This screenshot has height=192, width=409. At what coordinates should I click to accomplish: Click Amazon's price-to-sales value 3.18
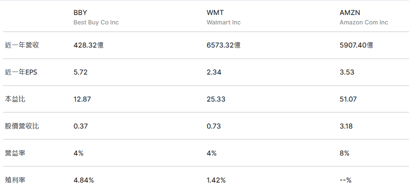[346, 126]
